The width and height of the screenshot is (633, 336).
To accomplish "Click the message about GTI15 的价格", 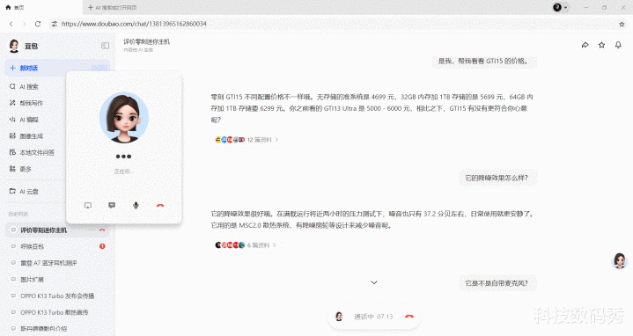I will pos(483,61).
